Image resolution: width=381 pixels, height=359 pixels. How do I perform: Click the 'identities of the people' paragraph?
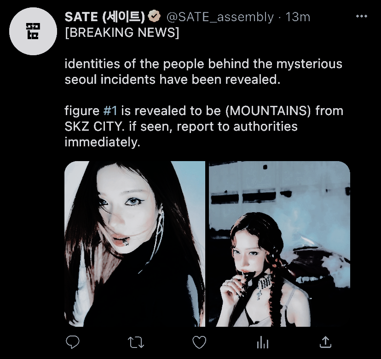pyautogui.click(x=203, y=72)
